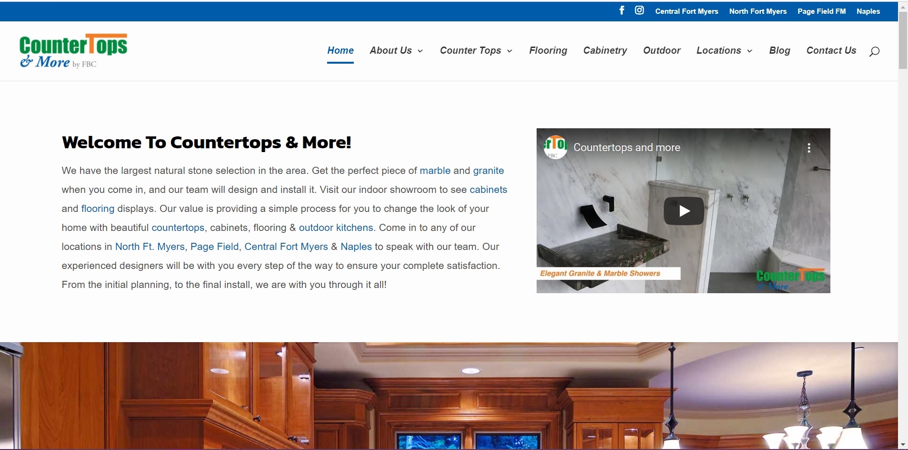Click the 'marble' link in the paragraph
Image resolution: width=908 pixels, height=450 pixels.
[x=435, y=171]
